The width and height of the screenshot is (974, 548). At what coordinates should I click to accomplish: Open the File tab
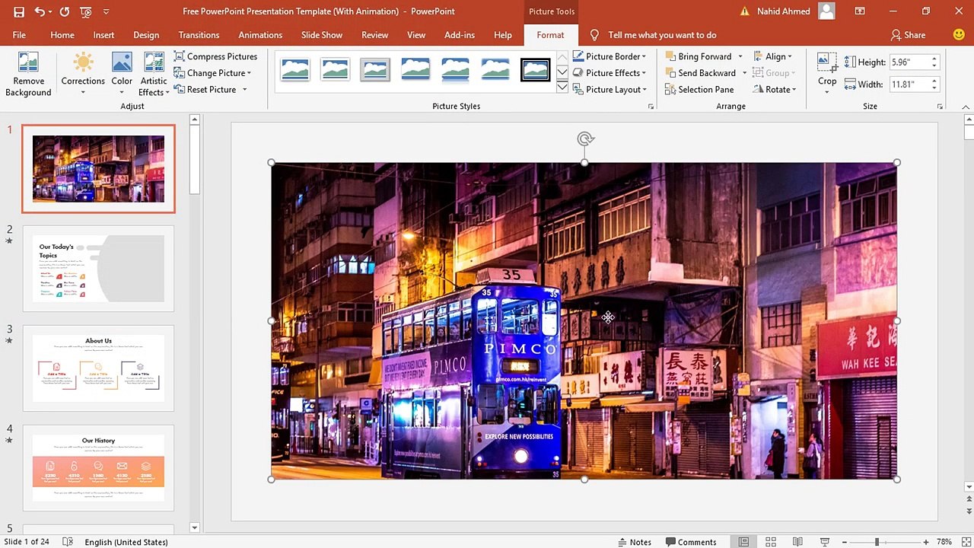tap(19, 35)
